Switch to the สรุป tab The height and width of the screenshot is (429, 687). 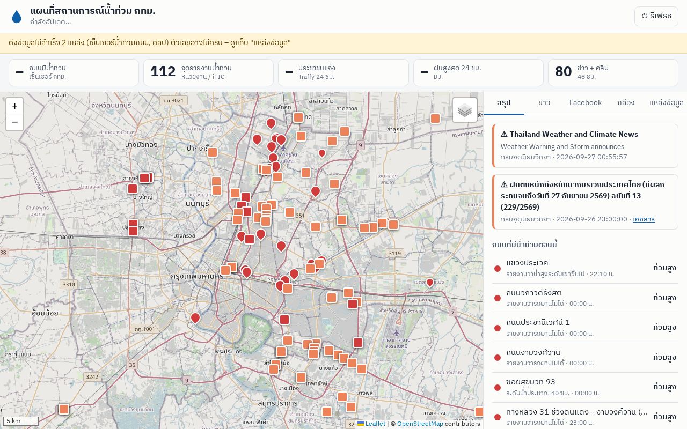pos(504,103)
